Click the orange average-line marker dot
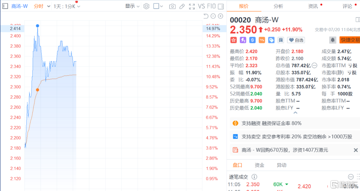Viewport: 360px width, 191px height. pos(37,90)
